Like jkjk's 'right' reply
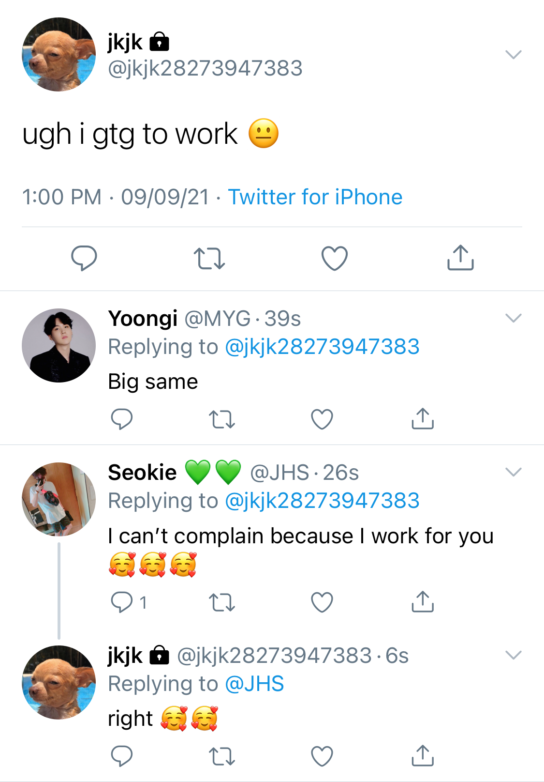This screenshot has width=544, height=782. point(322,756)
